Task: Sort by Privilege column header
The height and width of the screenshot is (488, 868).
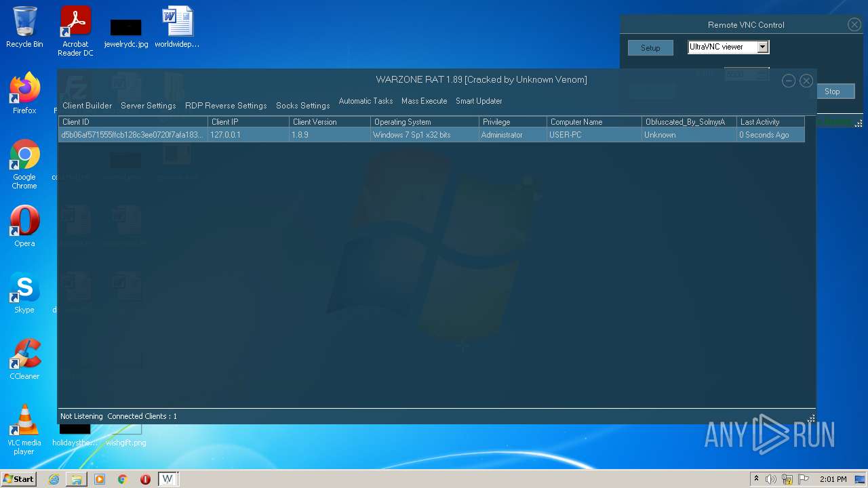Action: coord(513,122)
